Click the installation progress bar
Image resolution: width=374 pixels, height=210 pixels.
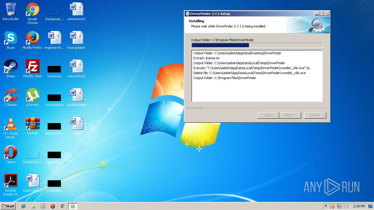[x=257, y=45]
